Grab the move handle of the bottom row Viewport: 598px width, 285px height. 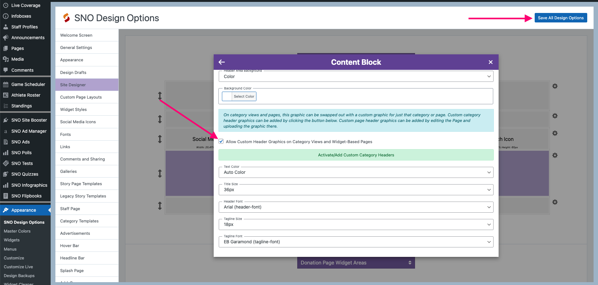160,206
